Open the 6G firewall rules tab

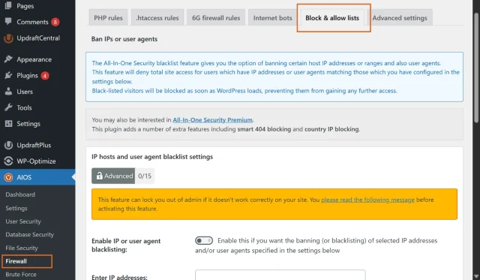click(x=216, y=17)
